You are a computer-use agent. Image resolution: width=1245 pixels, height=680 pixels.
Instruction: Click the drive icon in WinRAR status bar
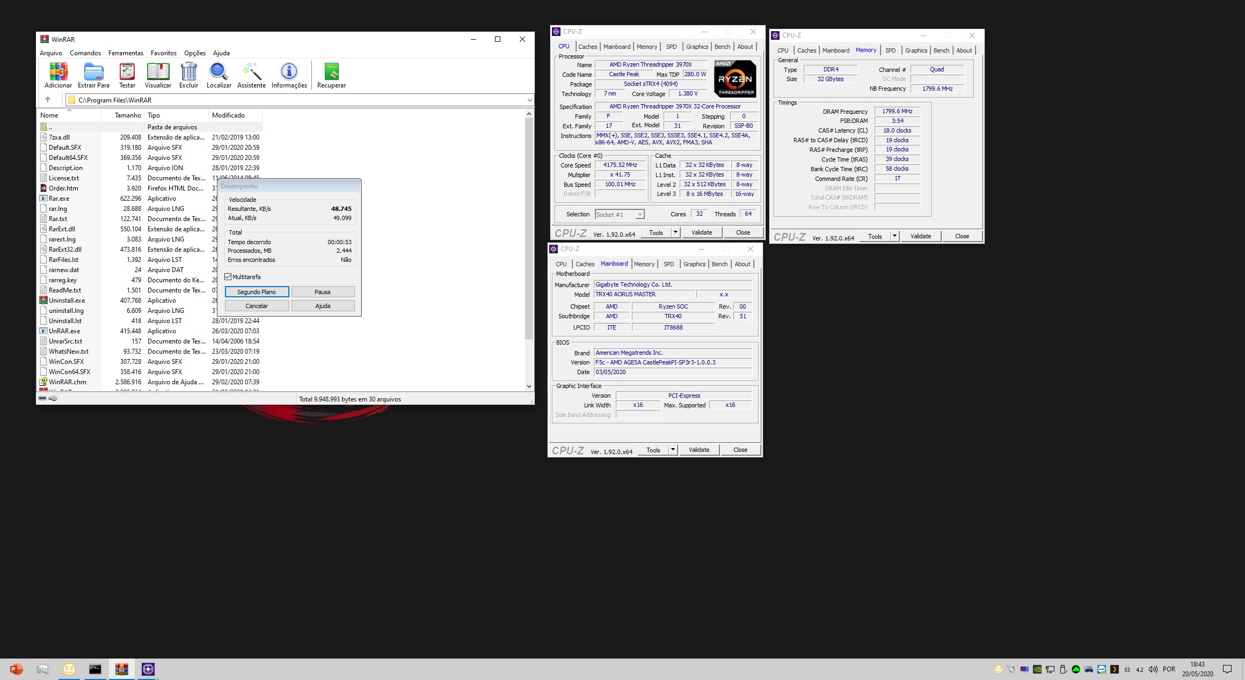pyautogui.click(x=43, y=398)
